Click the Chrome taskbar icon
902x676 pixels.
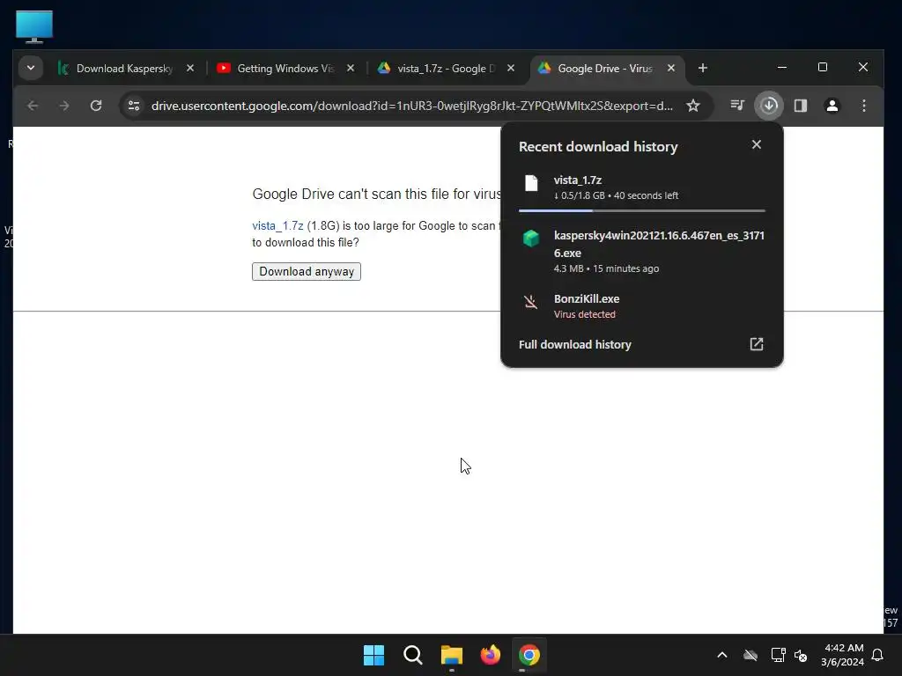coord(529,655)
